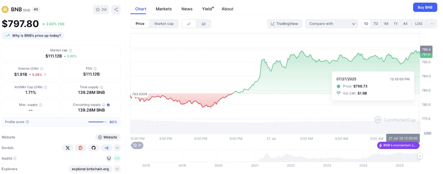The height and width of the screenshot is (174, 443).
Task: Open the X (Twitter) social link
Action: coord(67,148)
